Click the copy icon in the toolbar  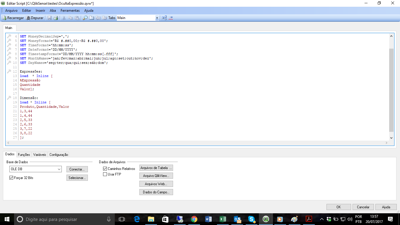coord(70,18)
